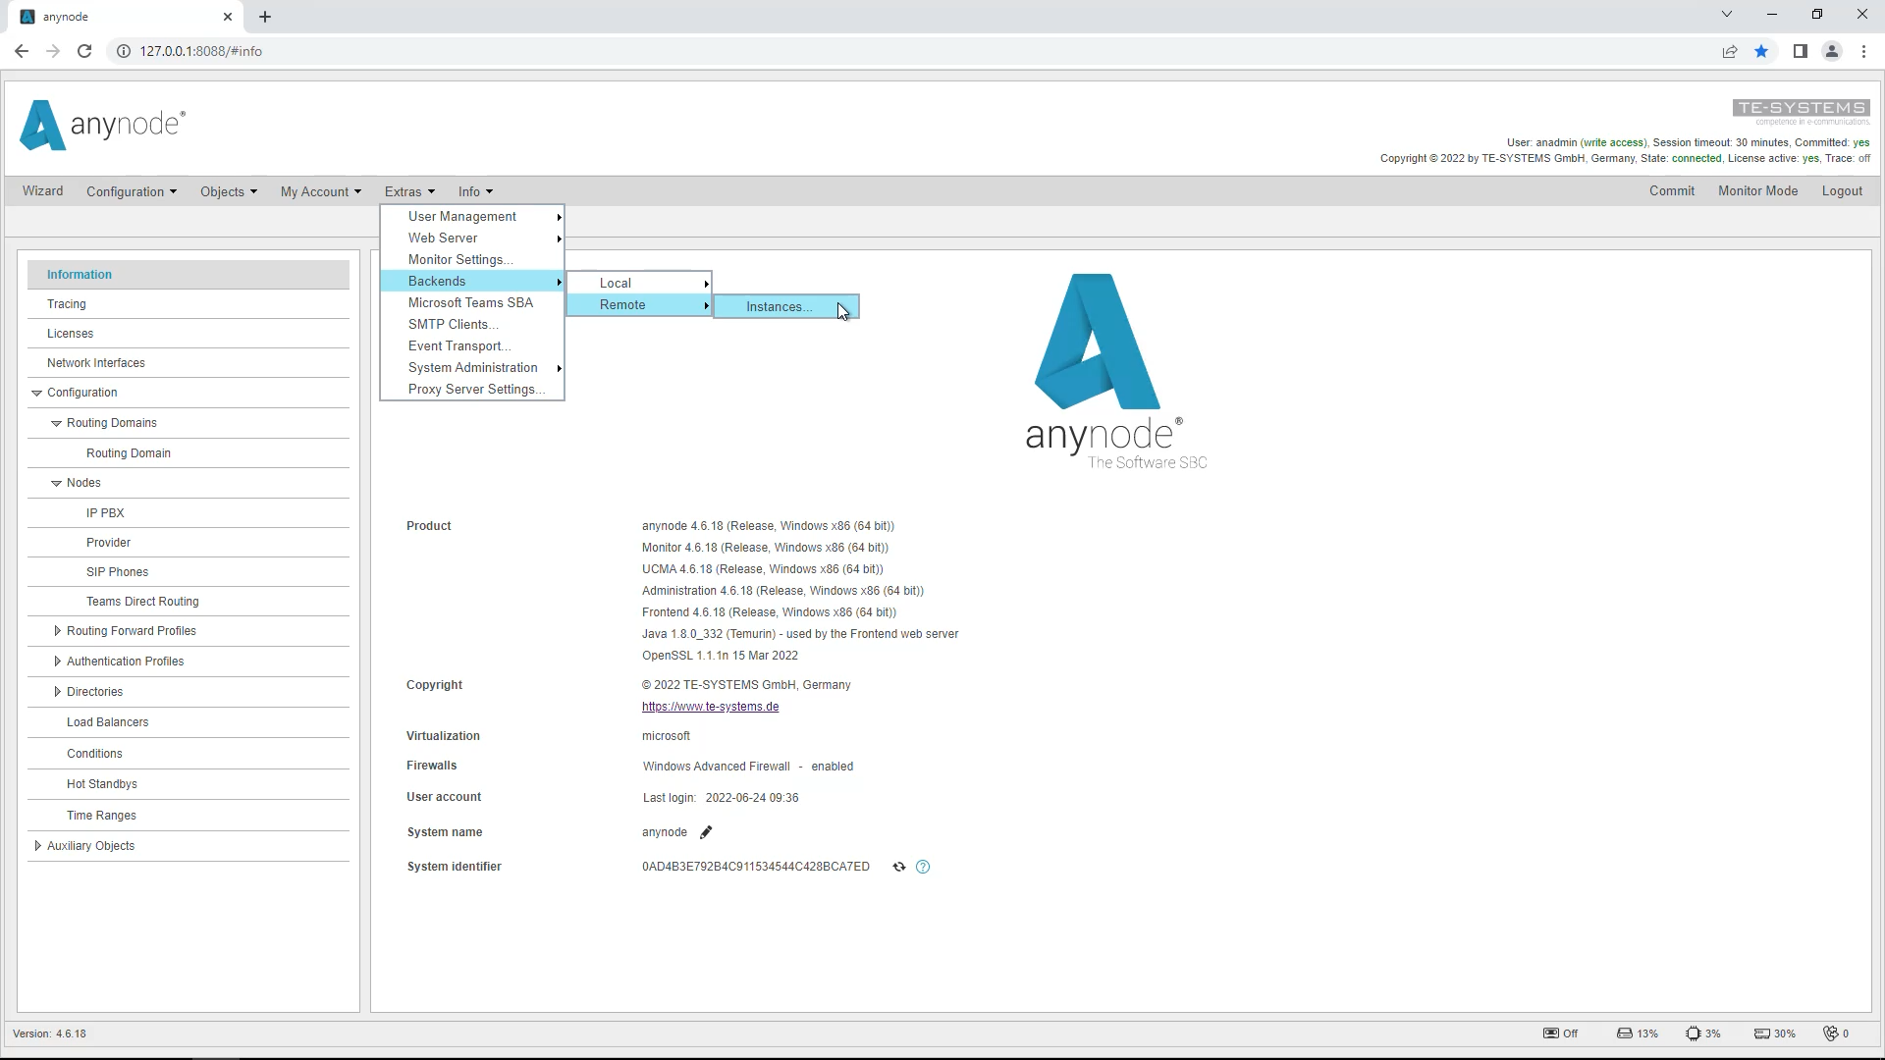The image size is (1885, 1060).
Task: Select Provider node
Action: click(188, 543)
